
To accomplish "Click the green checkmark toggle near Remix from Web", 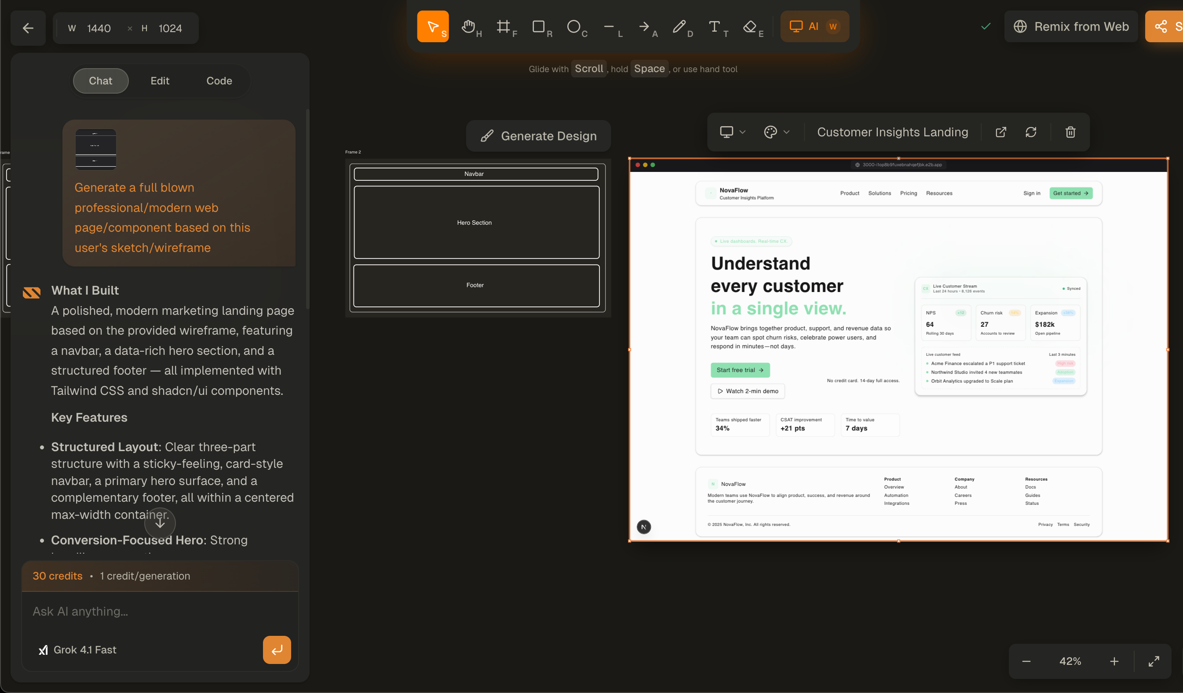I will pos(986,26).
